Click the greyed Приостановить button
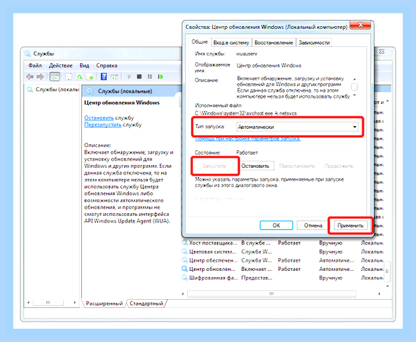The height and width of the screenshot is (342, 416). [x=297, y=166]
